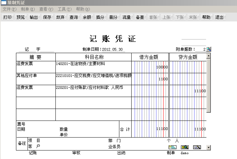This screenshot has height=159, width=237.
Task: Click the voucher table vertical scrollbar
Action: (208, 85)
